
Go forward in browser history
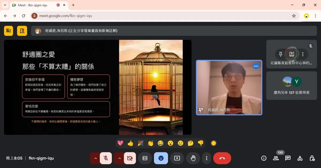point(14,16)
